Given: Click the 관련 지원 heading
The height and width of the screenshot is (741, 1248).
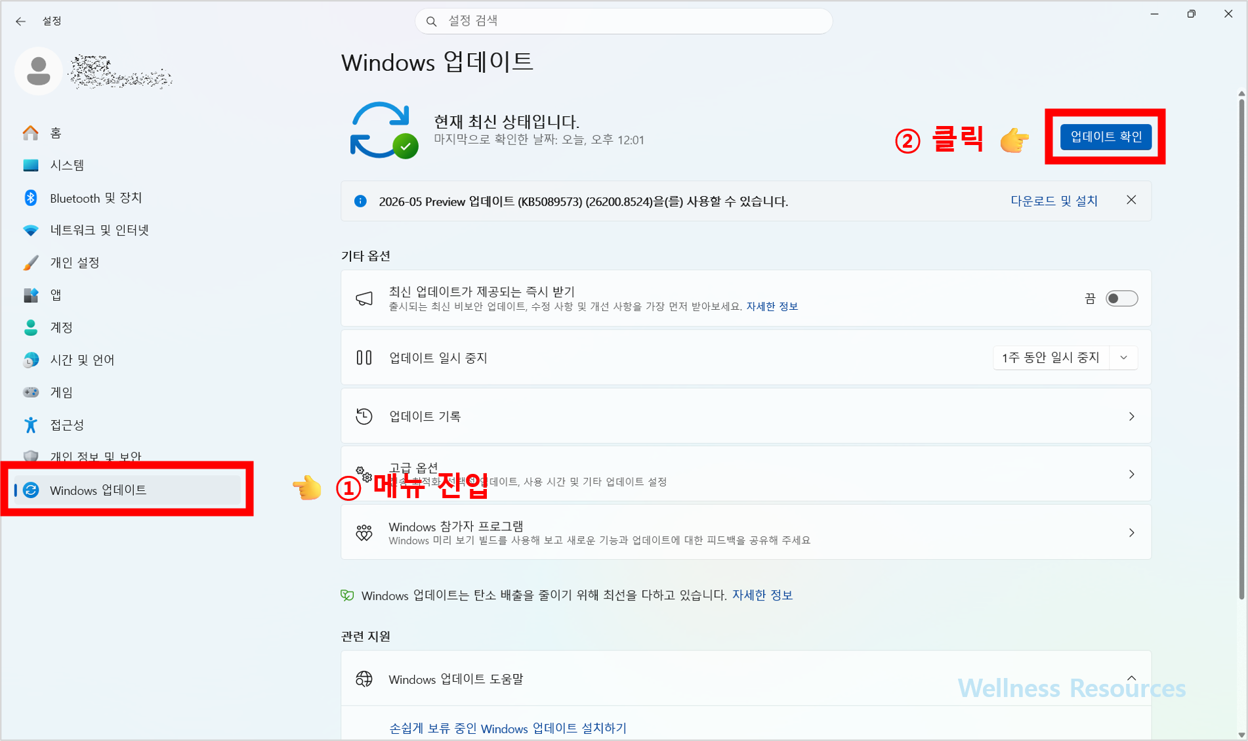Looking at the screenshot, I should [x=365, y=637].
